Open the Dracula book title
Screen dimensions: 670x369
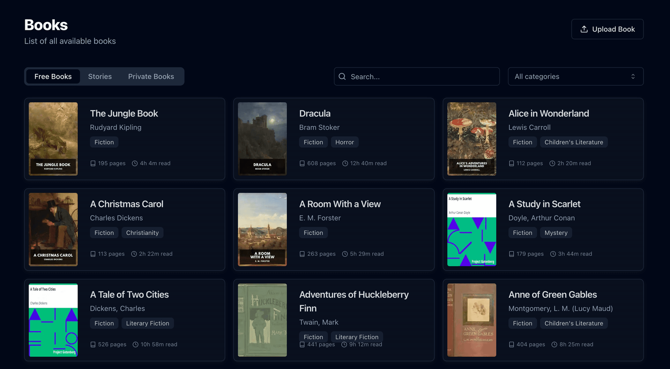(314, 114)
